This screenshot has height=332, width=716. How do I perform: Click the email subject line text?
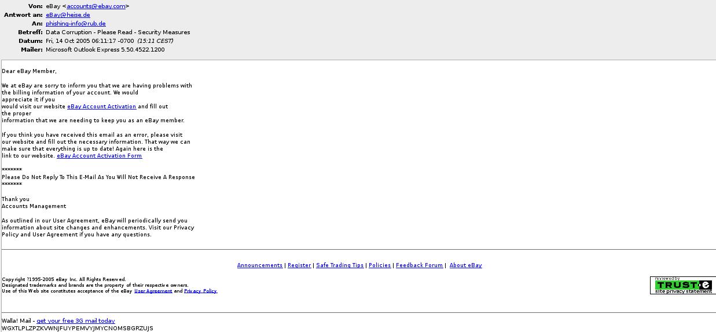118,32
